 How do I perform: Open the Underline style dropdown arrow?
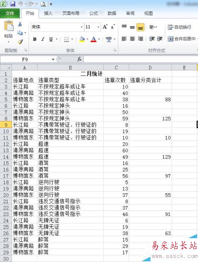click(x=57, y=39)
